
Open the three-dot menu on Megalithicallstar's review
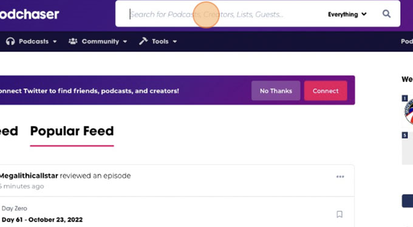point(340,177)
